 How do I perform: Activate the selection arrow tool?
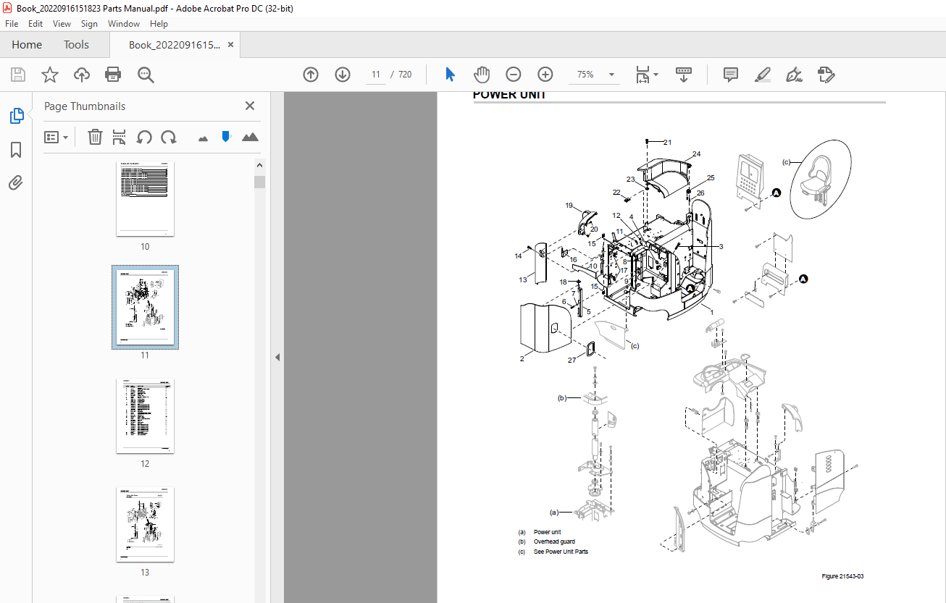[x=450, y=75]
